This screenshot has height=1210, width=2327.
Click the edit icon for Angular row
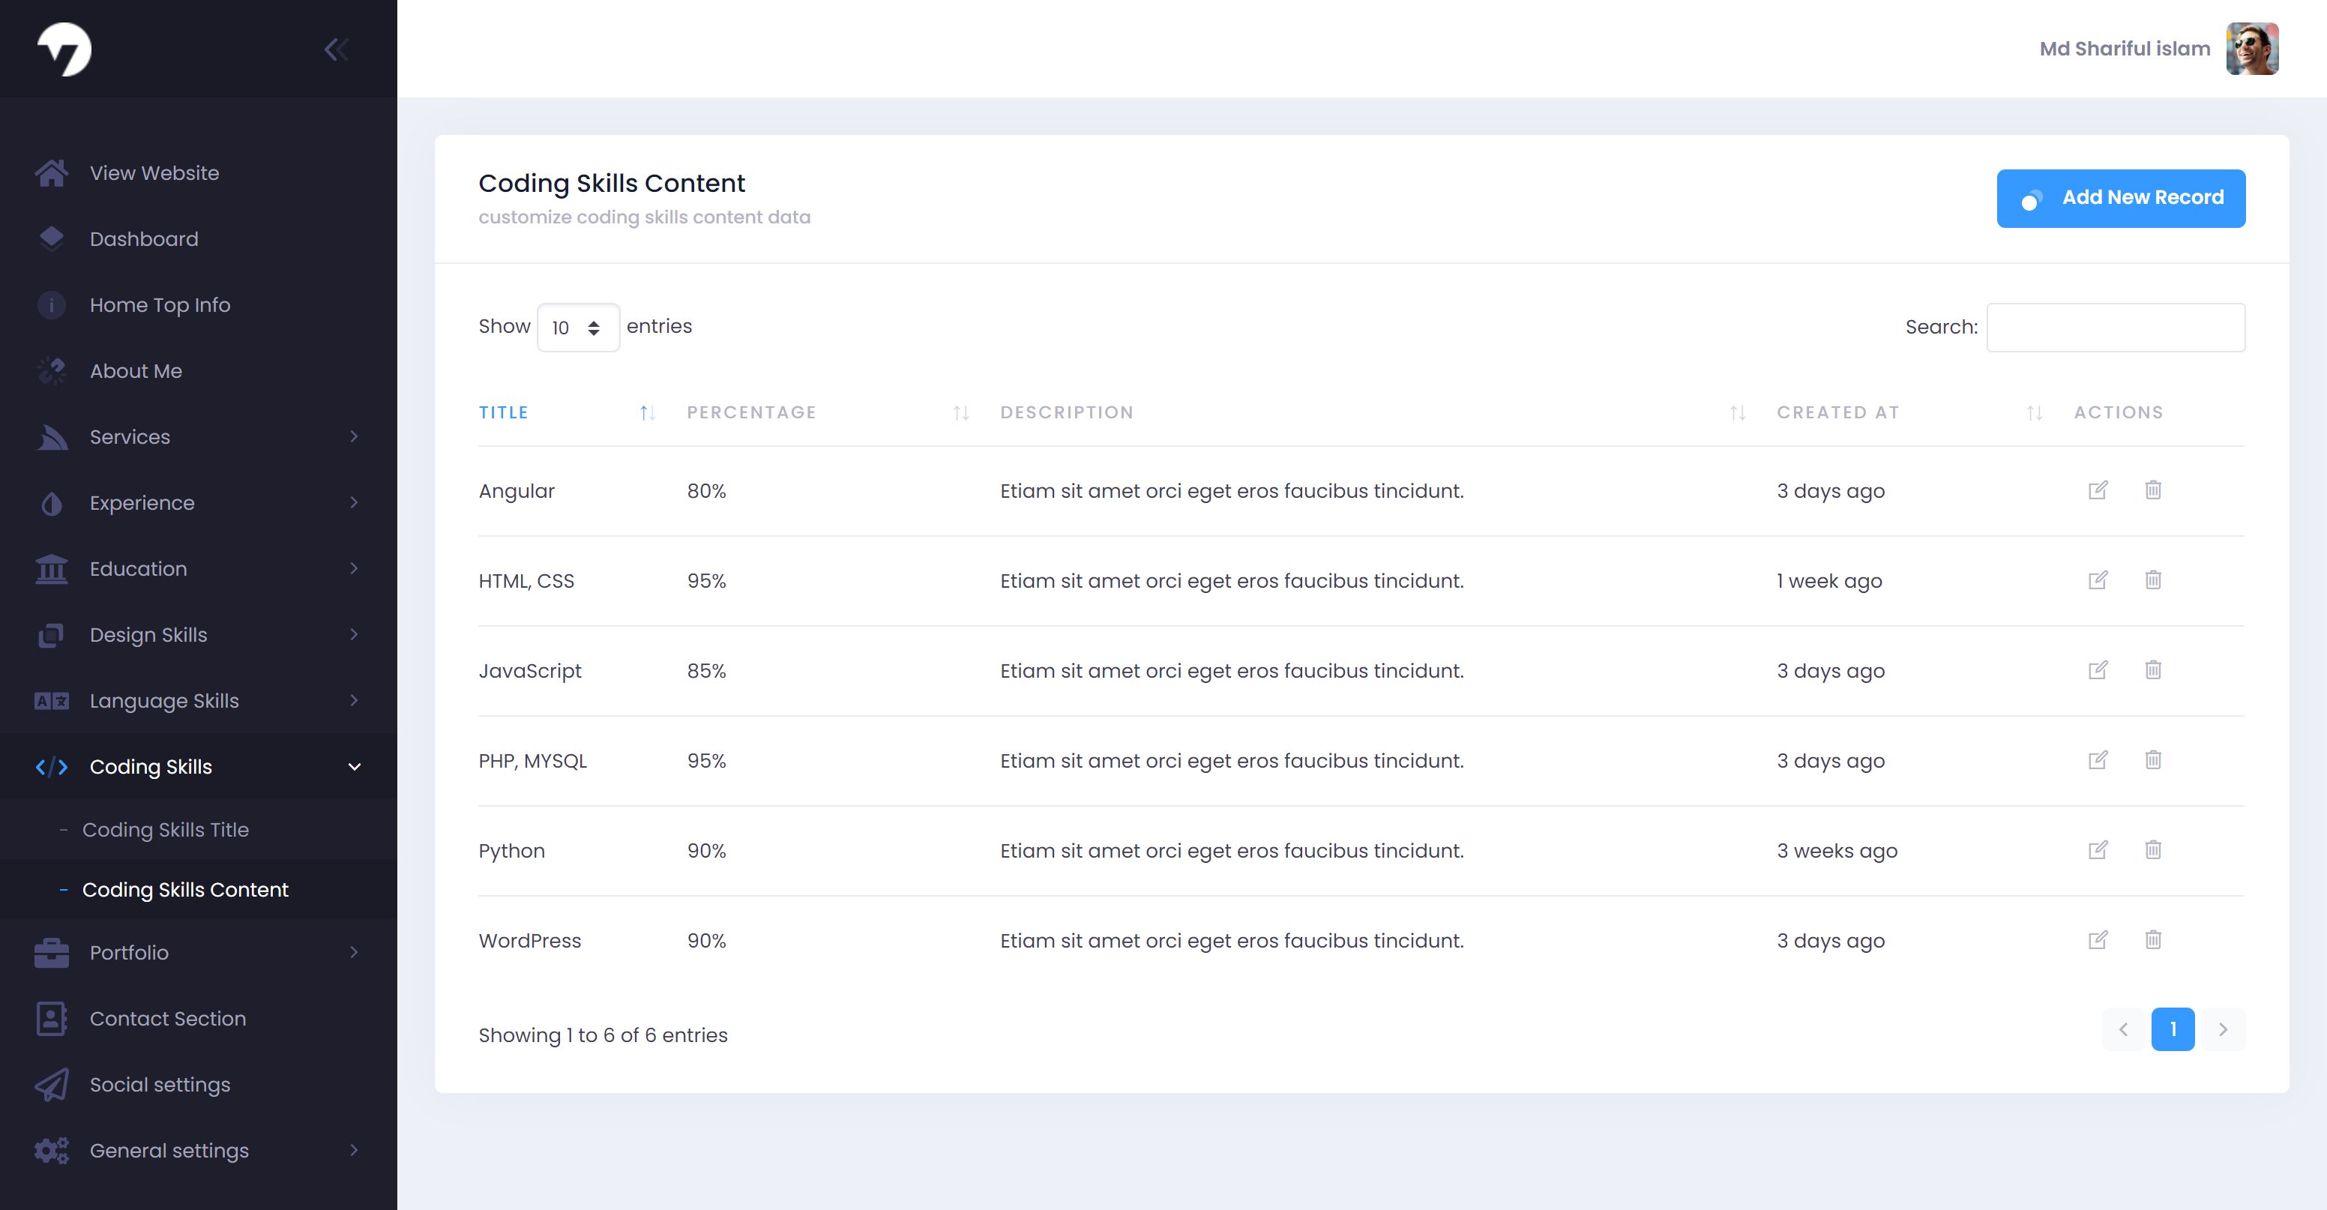point(2098,491)
